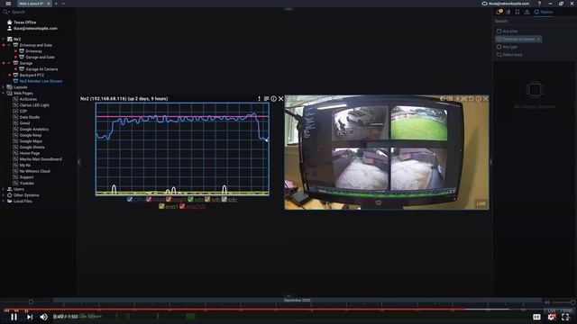Expand the Users node
Image resolution: width=577 pixels, height=324 pixels.
pyautogui.click(x=4, y=189)
